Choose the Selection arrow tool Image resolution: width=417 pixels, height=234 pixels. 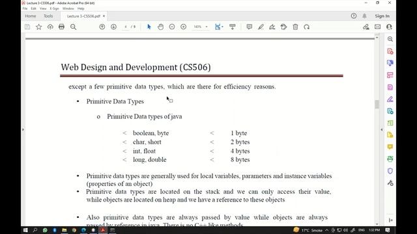149,27
